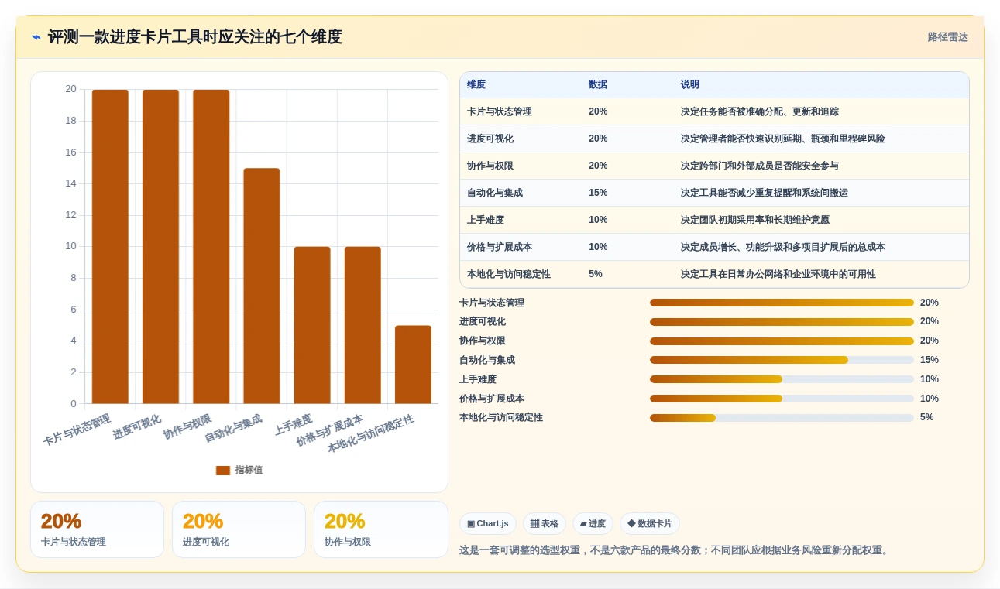Open the 卡片与状态管理 20% stat card
Image resolution: width=1000 pixels, height=589 pixels.
click(97, 529)
